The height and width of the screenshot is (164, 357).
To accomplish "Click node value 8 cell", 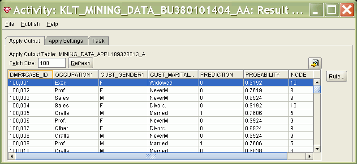I will point(301,90).
